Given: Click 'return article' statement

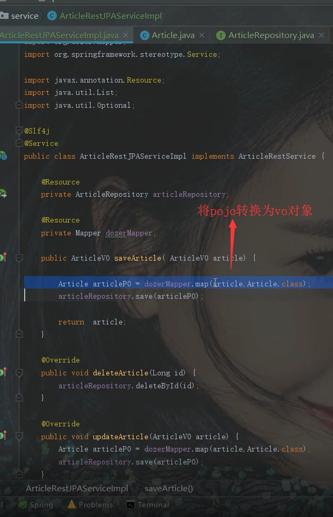Looking at the screenshot, I should [x=91, y=322].
